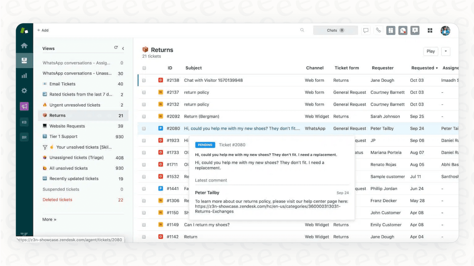Image resolution: width=474 pixels, height=266 pixels.
Task: Open the Play button dropdown arrow
Action: [x=446, y=51]
